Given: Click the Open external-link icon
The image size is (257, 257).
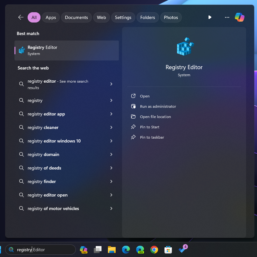Looking at the screenshot, I should tap(133, 96).
